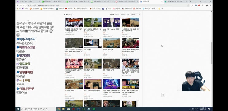Click the browser back arrow
This screenshot has width=228, height=111.
click(x=17, y=5)
